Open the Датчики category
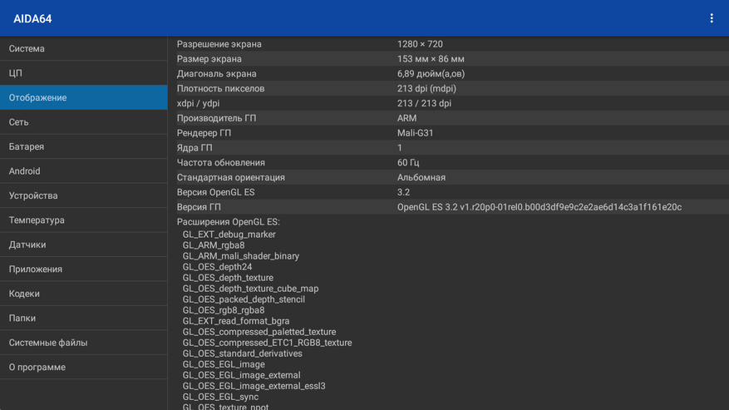The width and height of the screenshot is (729, 410). [x=83, y=245]
